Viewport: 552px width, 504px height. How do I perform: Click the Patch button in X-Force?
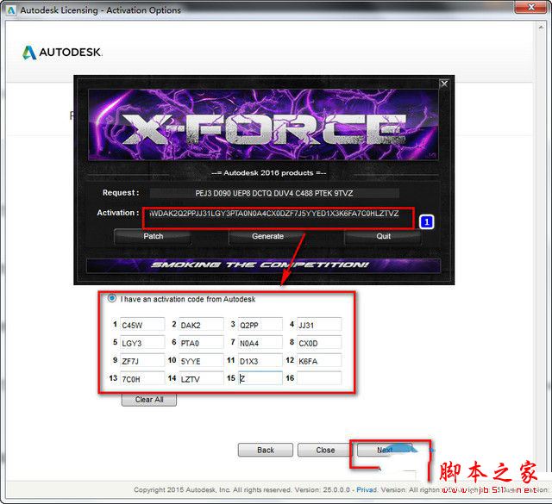153,237
